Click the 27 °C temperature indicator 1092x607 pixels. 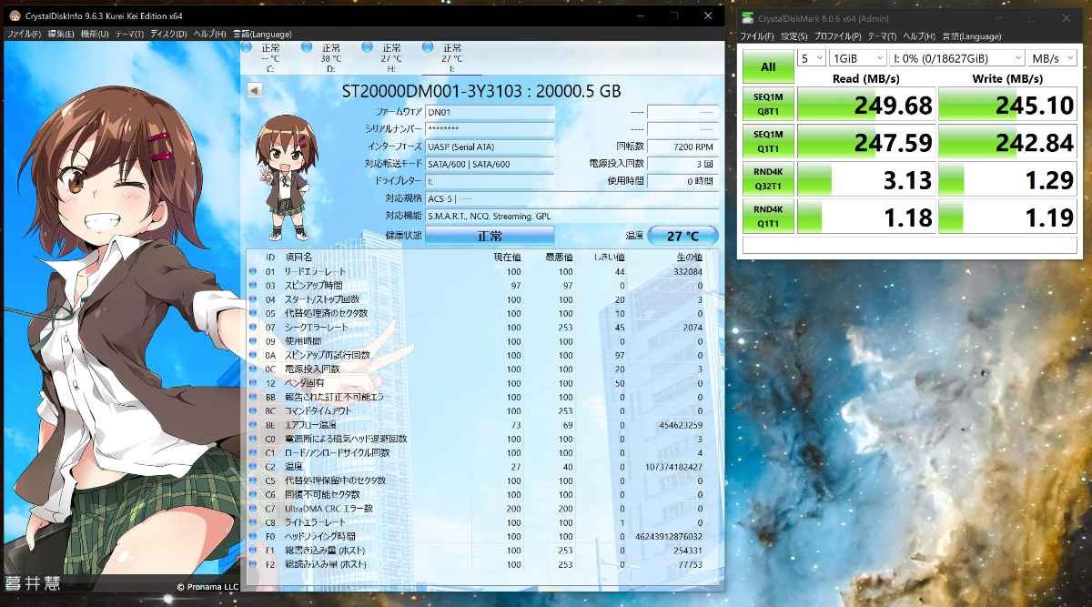tap(682, 236)
